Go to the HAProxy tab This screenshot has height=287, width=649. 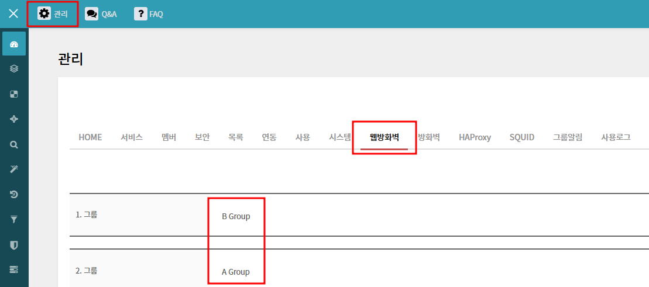click(475, 137)
